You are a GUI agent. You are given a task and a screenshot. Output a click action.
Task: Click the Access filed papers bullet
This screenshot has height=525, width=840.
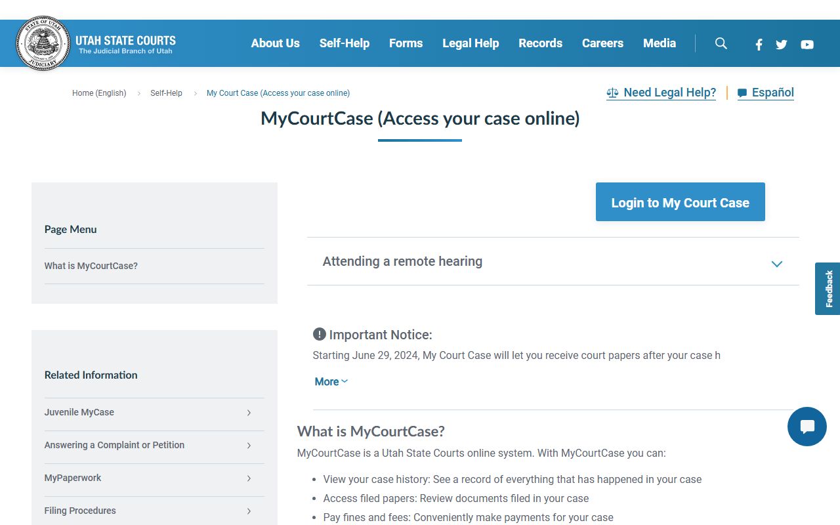pyautogui.click(x=456, y=498)
